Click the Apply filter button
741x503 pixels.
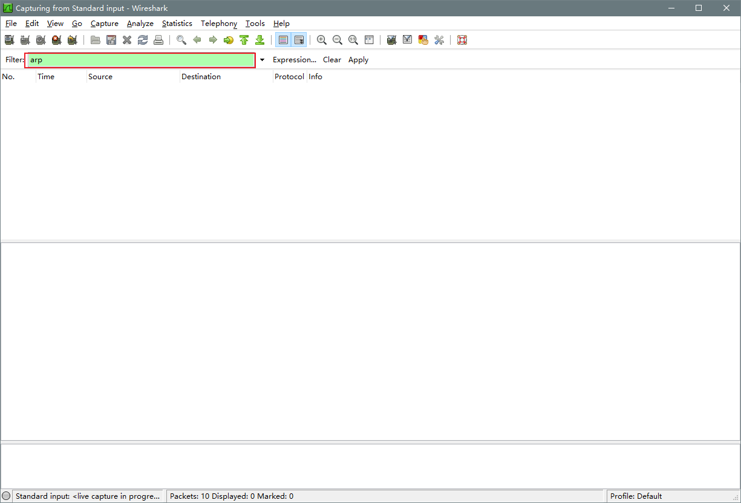click(x=358, y=60)
